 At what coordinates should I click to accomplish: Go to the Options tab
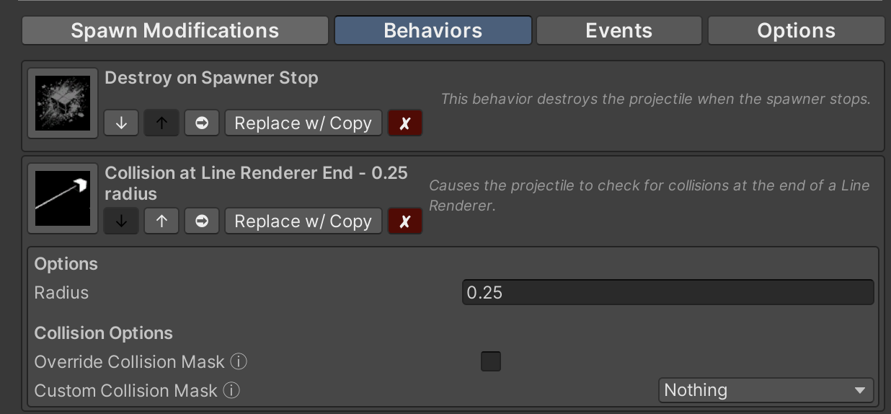796,31
